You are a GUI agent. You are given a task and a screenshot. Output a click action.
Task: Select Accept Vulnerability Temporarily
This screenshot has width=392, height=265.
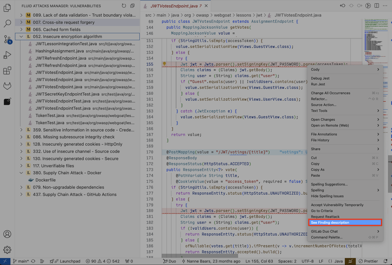[345, 205]
